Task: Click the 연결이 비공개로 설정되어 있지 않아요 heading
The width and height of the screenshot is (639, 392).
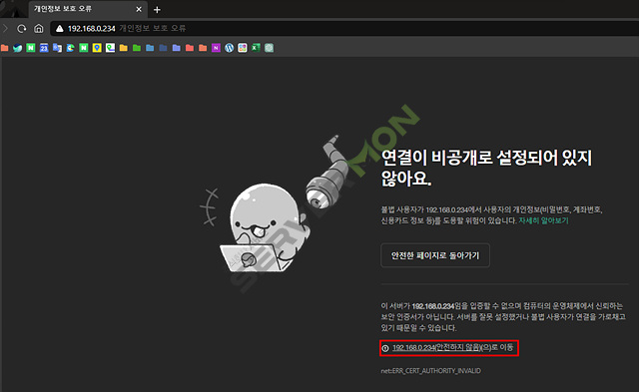Action: tap(486, 168)
